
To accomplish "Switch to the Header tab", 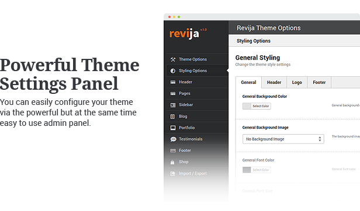I will [x=274, y=82].
